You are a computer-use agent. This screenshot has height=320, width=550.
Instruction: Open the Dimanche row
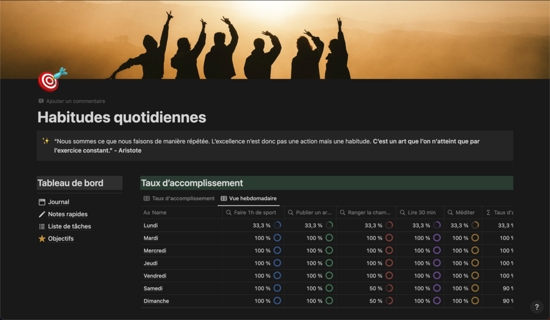click(156, 301)
